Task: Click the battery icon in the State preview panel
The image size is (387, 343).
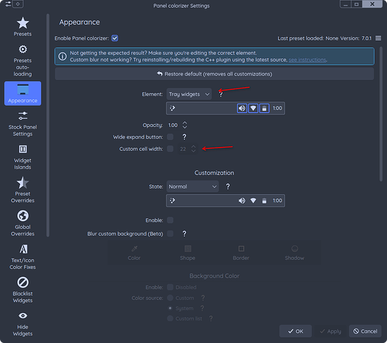Action: pos(264,201)
